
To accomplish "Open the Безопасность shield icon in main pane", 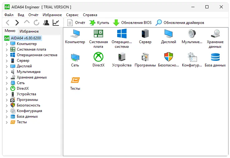I will coord(168,57).
